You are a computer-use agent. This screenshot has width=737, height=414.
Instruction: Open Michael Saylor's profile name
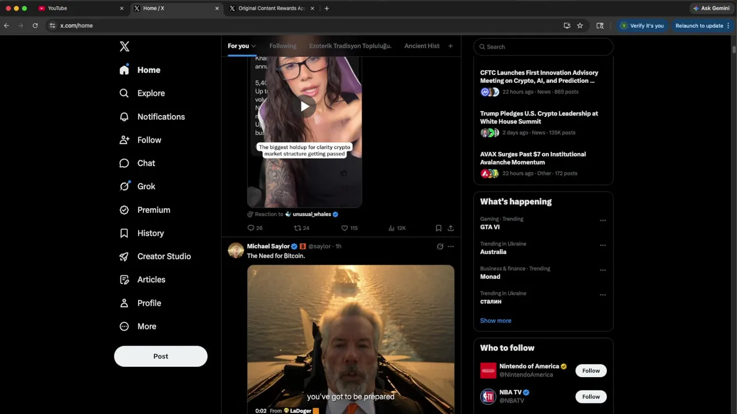[268, 247]
